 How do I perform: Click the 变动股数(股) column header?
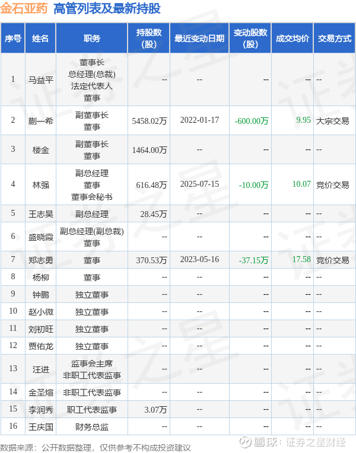point(250,38)
